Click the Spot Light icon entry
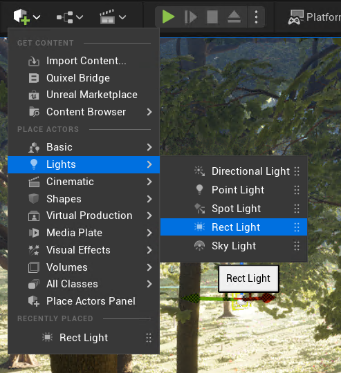 pos(234,209)
